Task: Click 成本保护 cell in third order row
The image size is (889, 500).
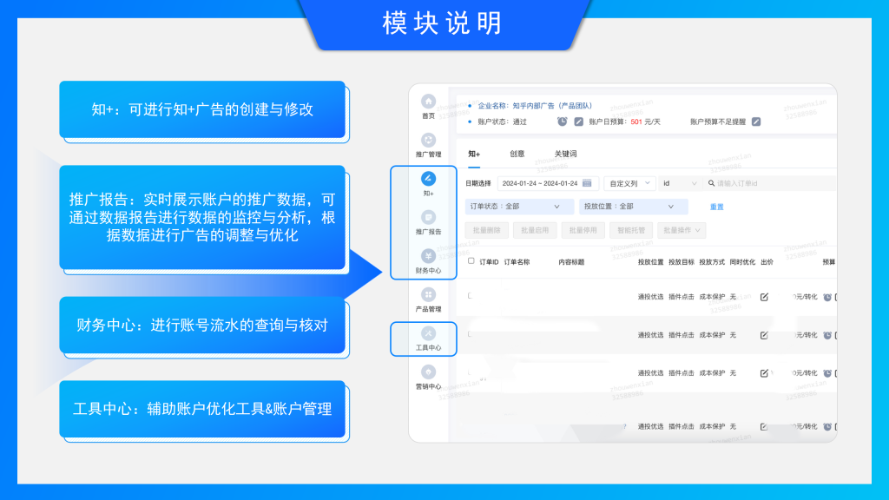Action: coord(712,373)
